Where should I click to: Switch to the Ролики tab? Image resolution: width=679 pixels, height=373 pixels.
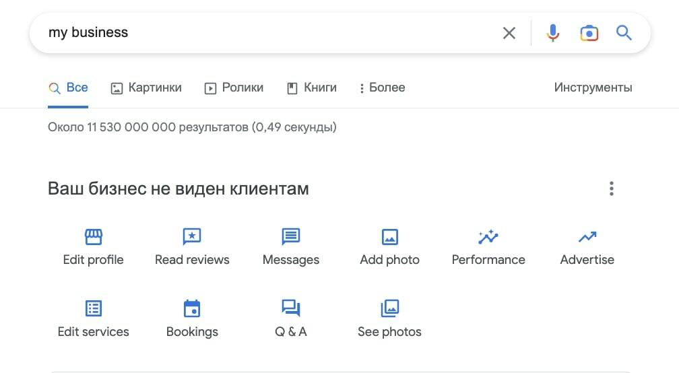(234, 88)
